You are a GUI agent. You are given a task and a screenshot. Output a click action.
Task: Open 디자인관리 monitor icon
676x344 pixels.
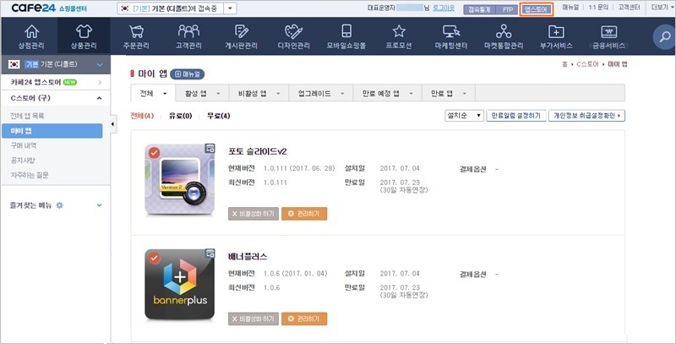click(292, 31)
